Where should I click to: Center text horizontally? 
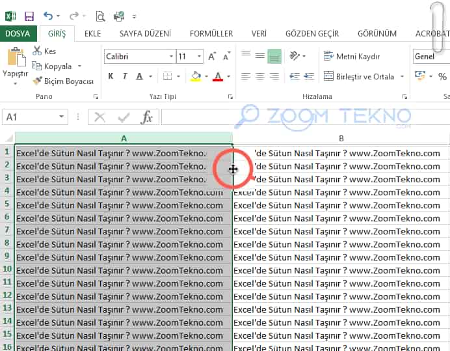(259, 76)
